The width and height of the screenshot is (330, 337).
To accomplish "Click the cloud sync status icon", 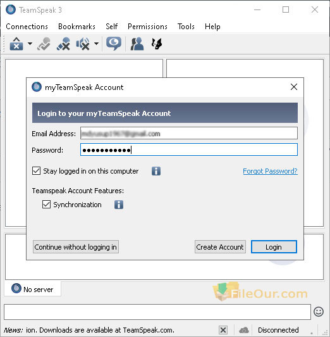I will click(x=244, y=330).
